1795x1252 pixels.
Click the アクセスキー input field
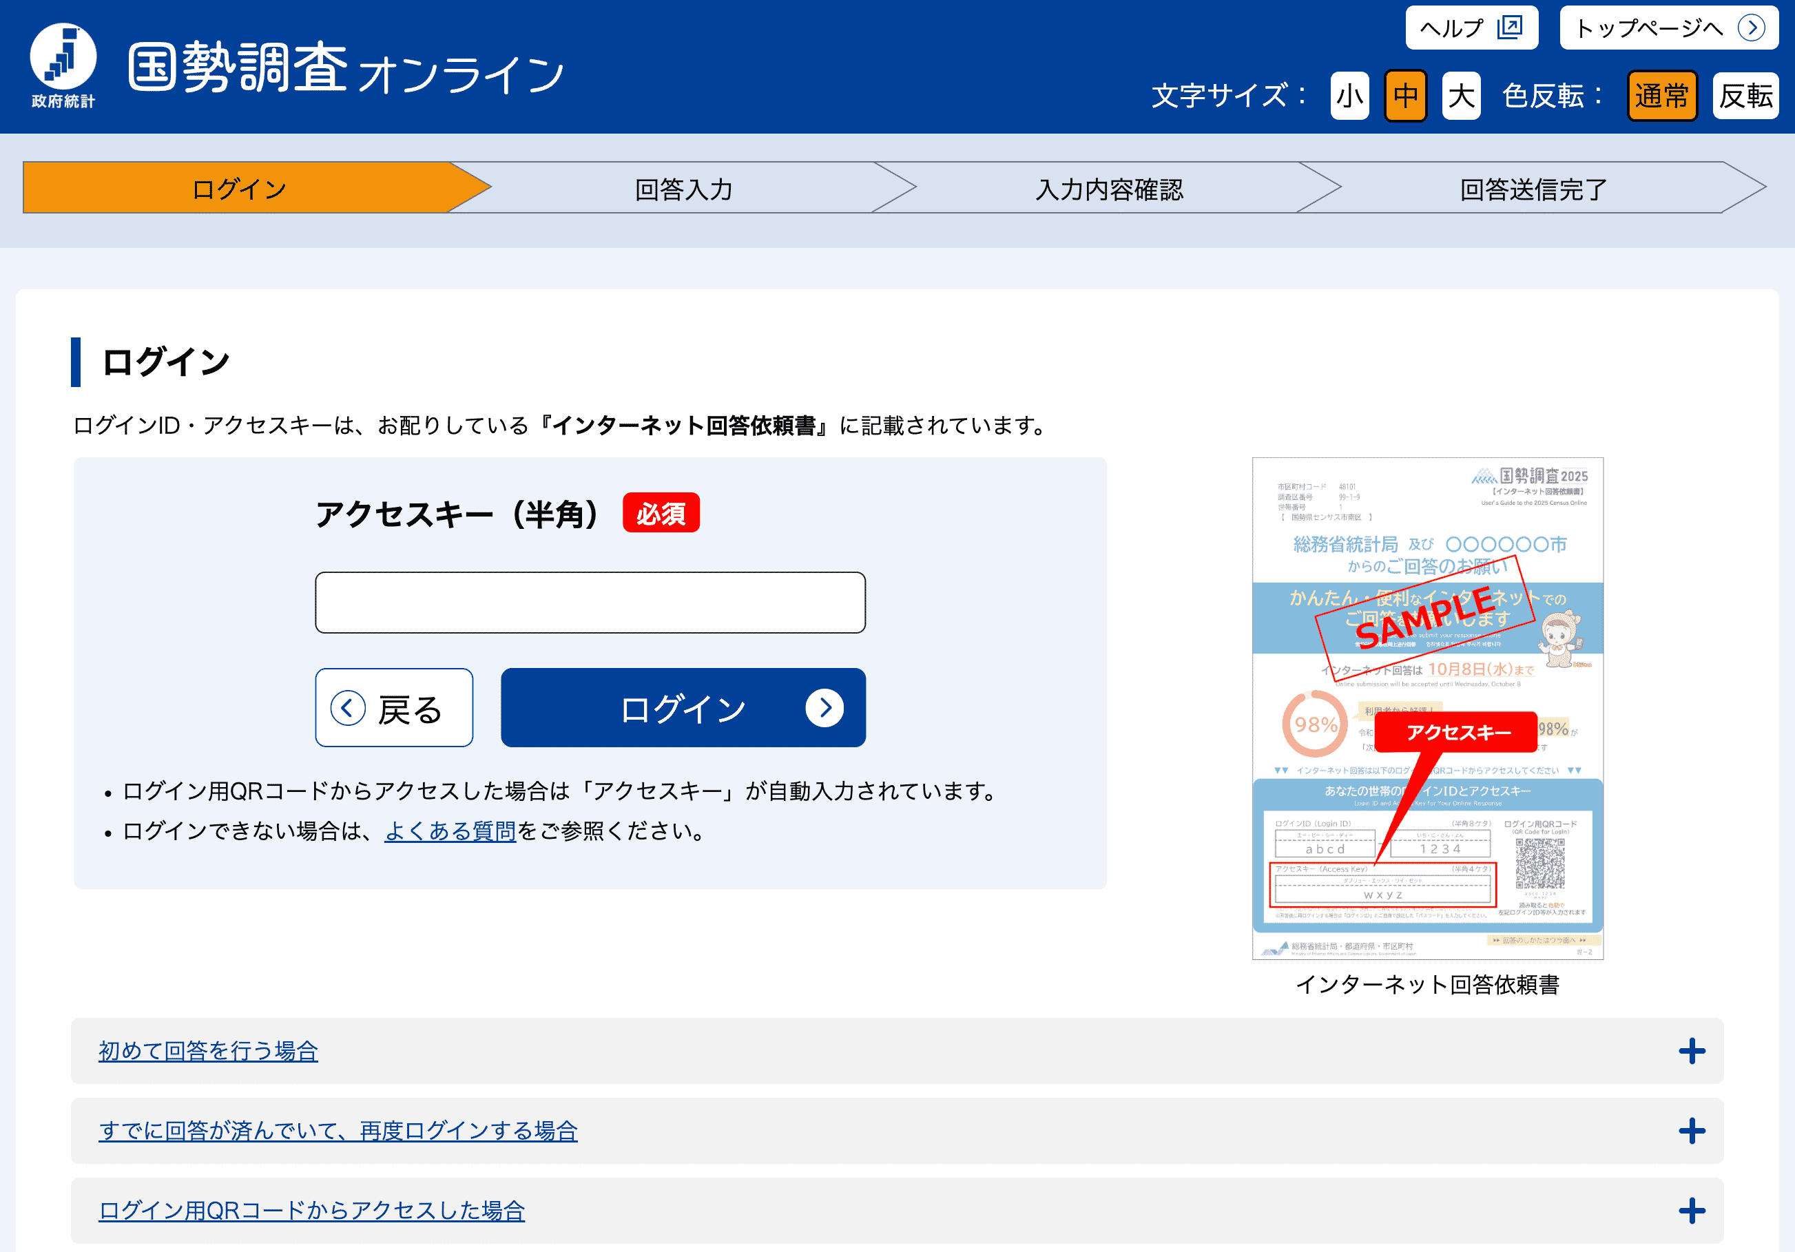point(590,603)
